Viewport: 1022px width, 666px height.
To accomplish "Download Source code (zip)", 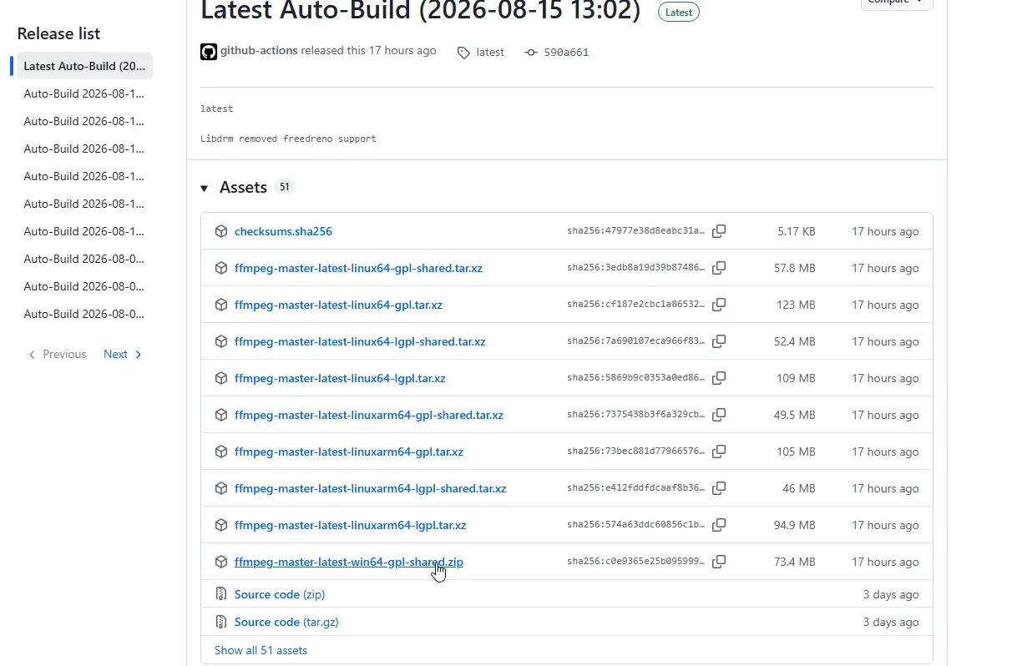I will click(280, 594).
